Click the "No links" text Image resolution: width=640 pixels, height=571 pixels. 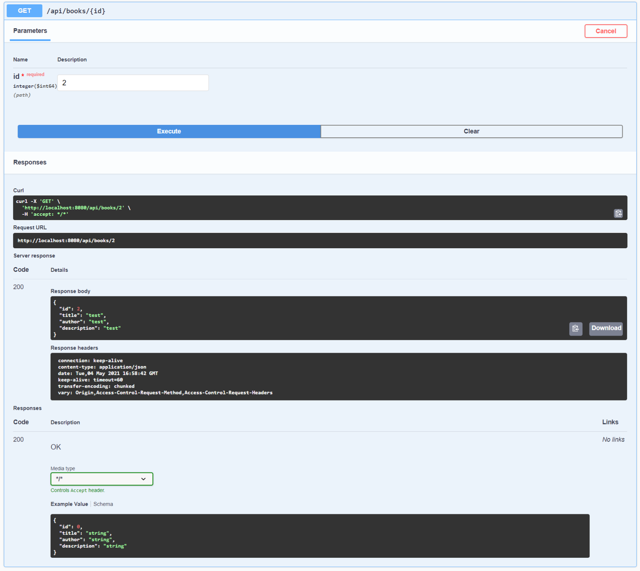[613, 439]
